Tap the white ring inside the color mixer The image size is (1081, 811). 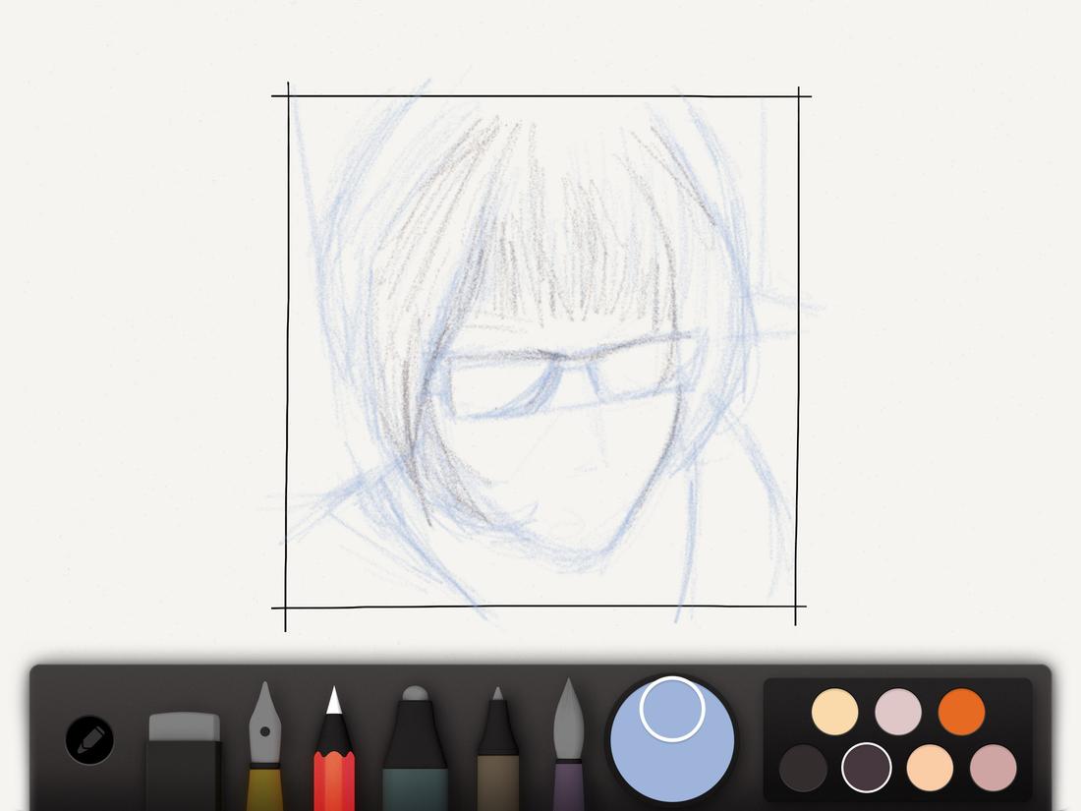tap(673, 710)
